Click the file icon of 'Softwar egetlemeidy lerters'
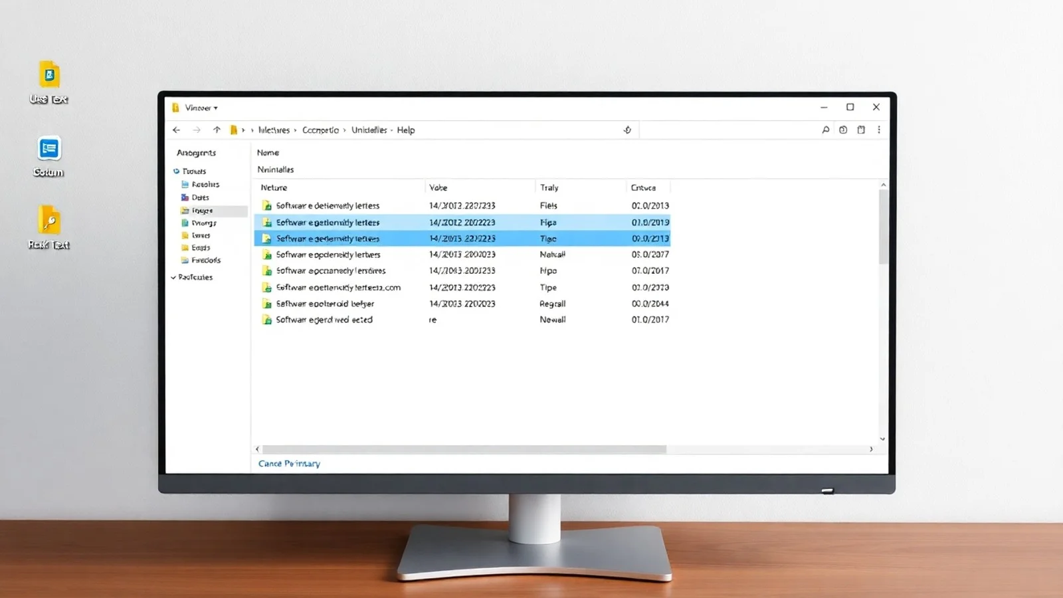The width and height of the screenshot is (1063, 598). pos(267,223)
